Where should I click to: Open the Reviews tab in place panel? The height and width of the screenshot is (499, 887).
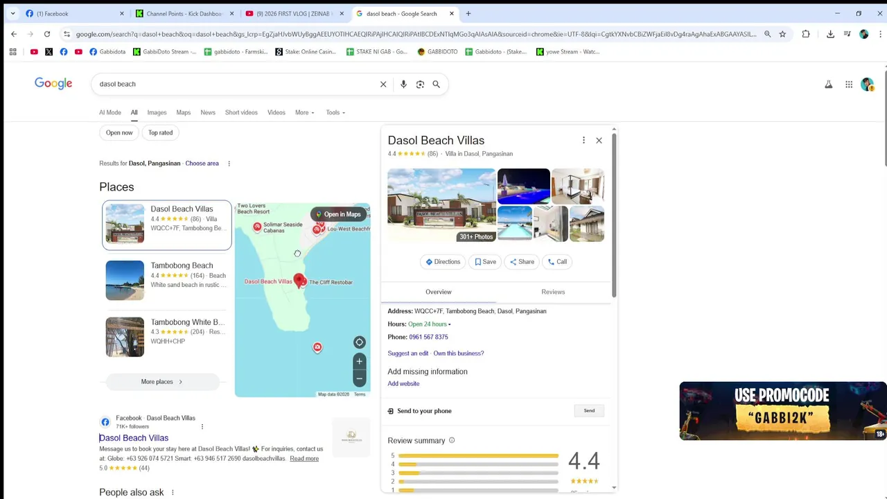point(553,292)
